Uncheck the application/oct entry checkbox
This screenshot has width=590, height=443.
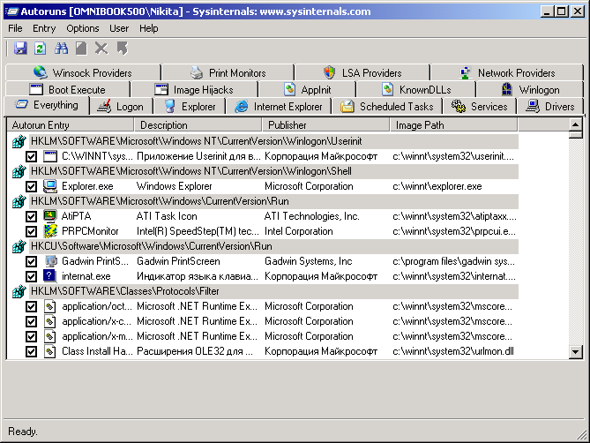click(x=31, y=307)
